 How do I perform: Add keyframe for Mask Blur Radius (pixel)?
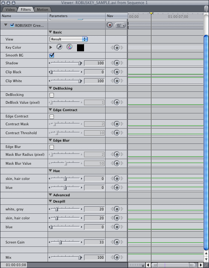point(117,154)
